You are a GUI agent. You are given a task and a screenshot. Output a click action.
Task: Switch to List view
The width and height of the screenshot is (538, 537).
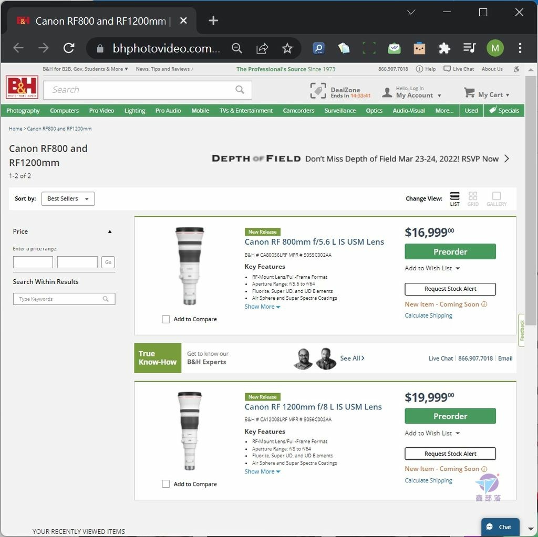coord(454,199)
